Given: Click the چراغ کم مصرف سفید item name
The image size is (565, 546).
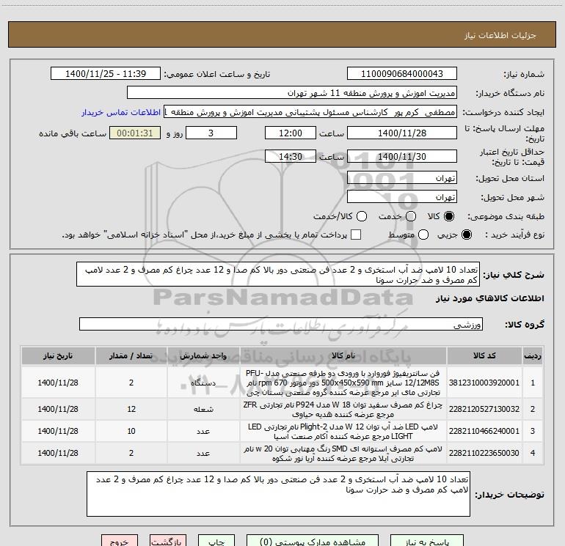Looking at the screenshot, I should pyautogui.click(x=343, y=409).
